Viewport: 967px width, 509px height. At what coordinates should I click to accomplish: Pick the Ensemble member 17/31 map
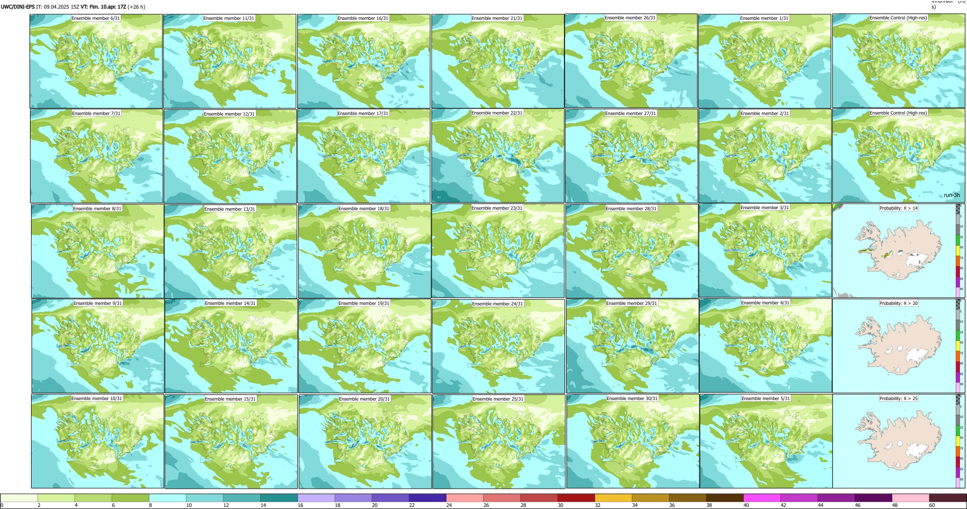pyautogui.click(x=364, y=156)
